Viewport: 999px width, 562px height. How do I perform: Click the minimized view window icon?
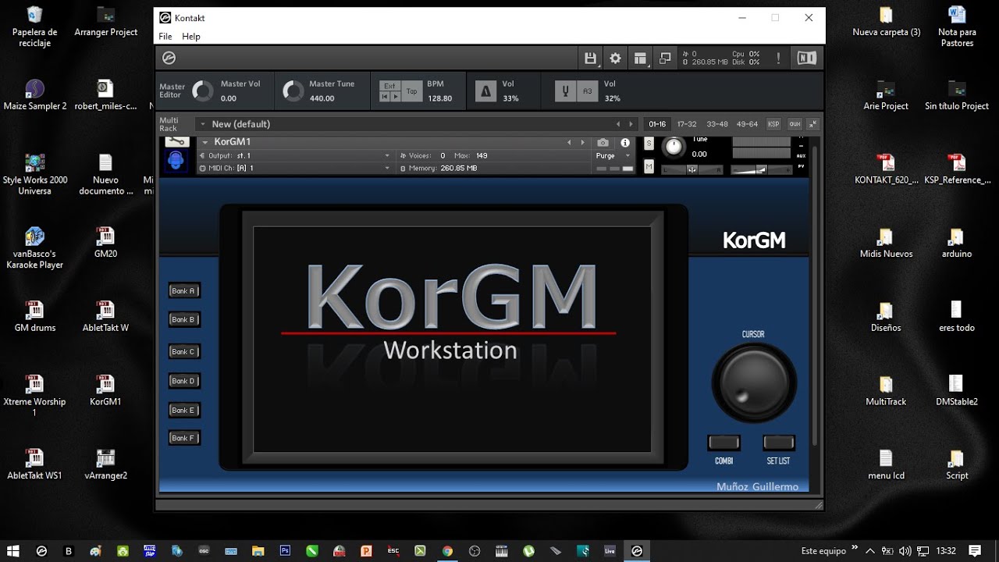(x=665, y=58)
